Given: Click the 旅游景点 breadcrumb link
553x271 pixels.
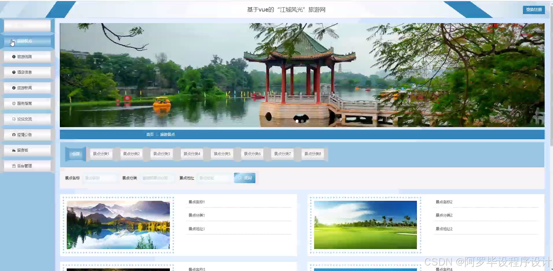Looking at the screenshot, I should [168, 134].
